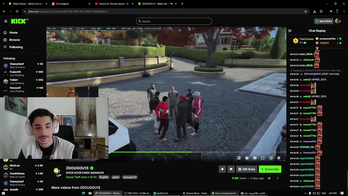Reload the current page
348x196 pixels.
[x=17, y=11]
